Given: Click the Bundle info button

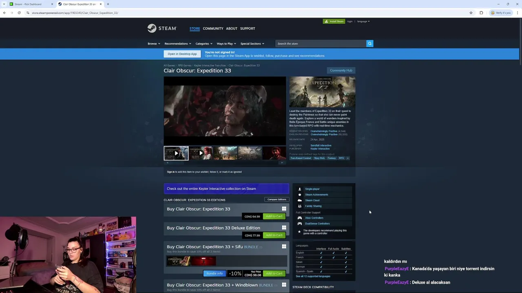Looking at the screenshot, I should click(215, 273).
